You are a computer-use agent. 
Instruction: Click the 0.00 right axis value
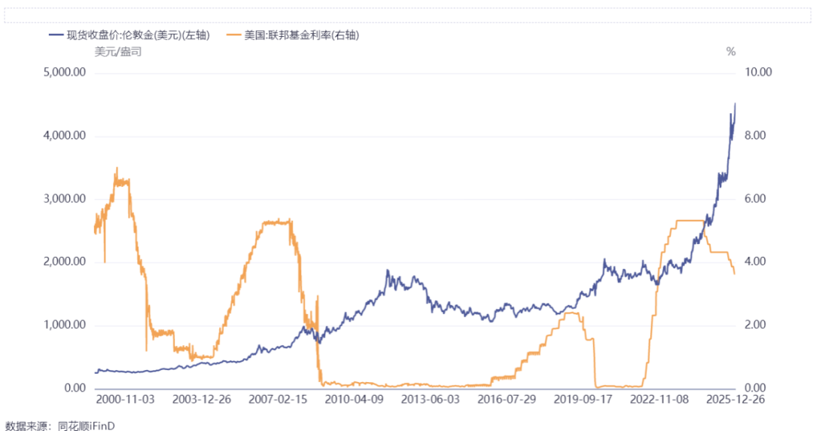click(756, 388)
